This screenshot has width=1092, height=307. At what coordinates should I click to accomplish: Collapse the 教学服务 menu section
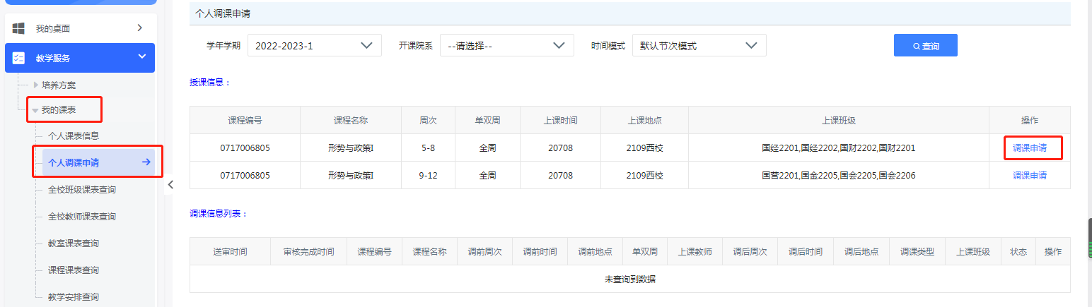click(x=141, y=57)
